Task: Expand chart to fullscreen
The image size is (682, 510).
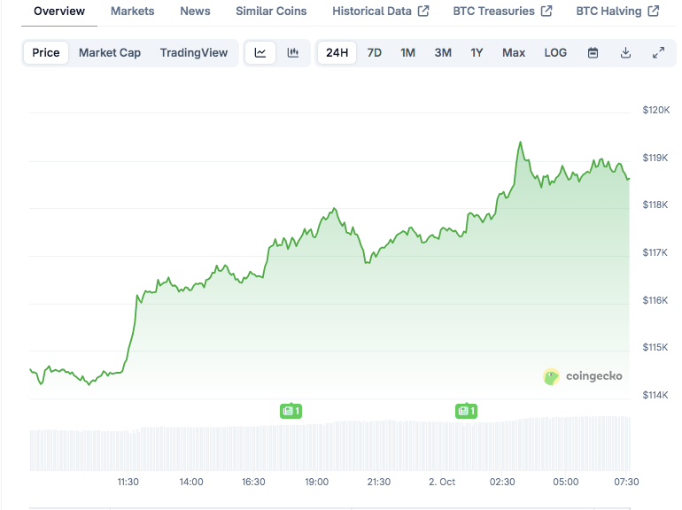Action: tap(658, 53)
